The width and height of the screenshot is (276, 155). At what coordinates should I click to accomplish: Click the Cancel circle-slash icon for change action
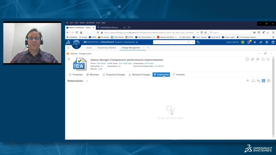(263, 59)
